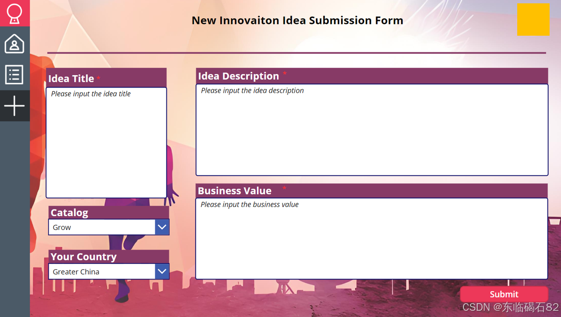The width and height of the screenshot is (561, 317).
Task: Go to the home profile icon
Action: [14, 44]
